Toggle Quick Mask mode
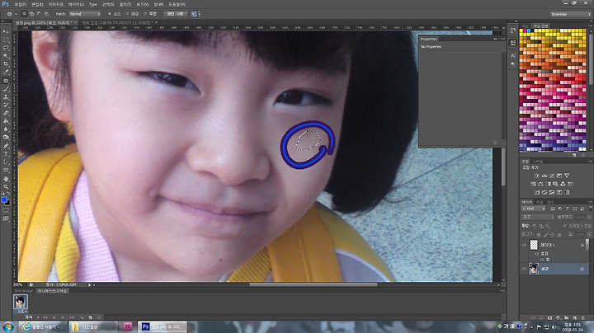The height and width of the screenshot is (333, 594). click(x=6, y=210)
